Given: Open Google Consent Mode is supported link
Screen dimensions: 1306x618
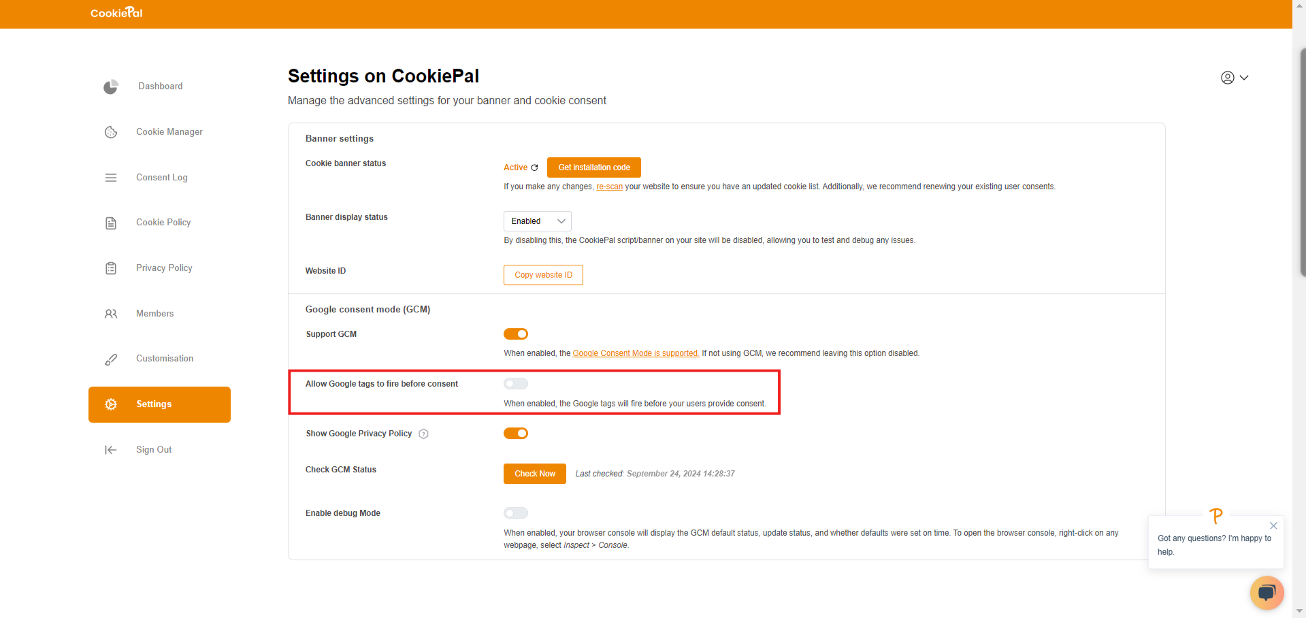Looking at the screenshot, I should tap(636, 353).
